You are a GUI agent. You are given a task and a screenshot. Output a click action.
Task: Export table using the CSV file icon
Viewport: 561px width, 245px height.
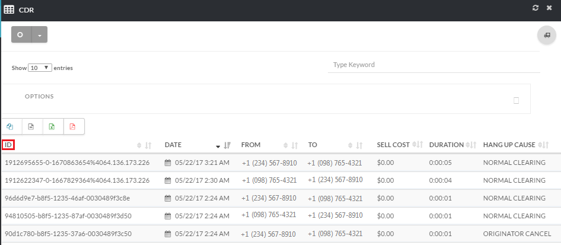pos(31,126)
